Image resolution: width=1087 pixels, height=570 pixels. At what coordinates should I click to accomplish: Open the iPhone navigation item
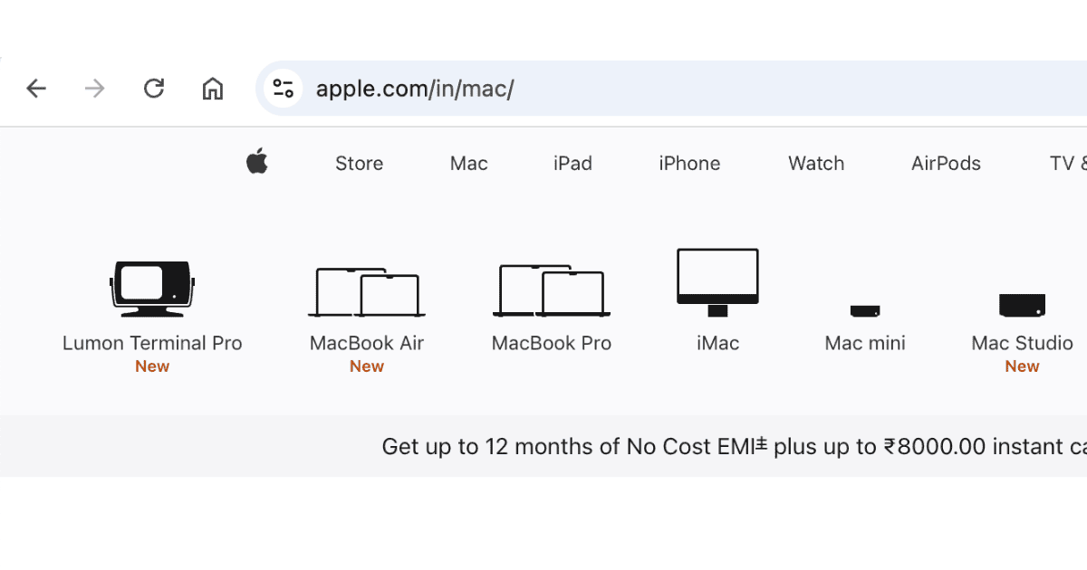(x=689, y=164)
